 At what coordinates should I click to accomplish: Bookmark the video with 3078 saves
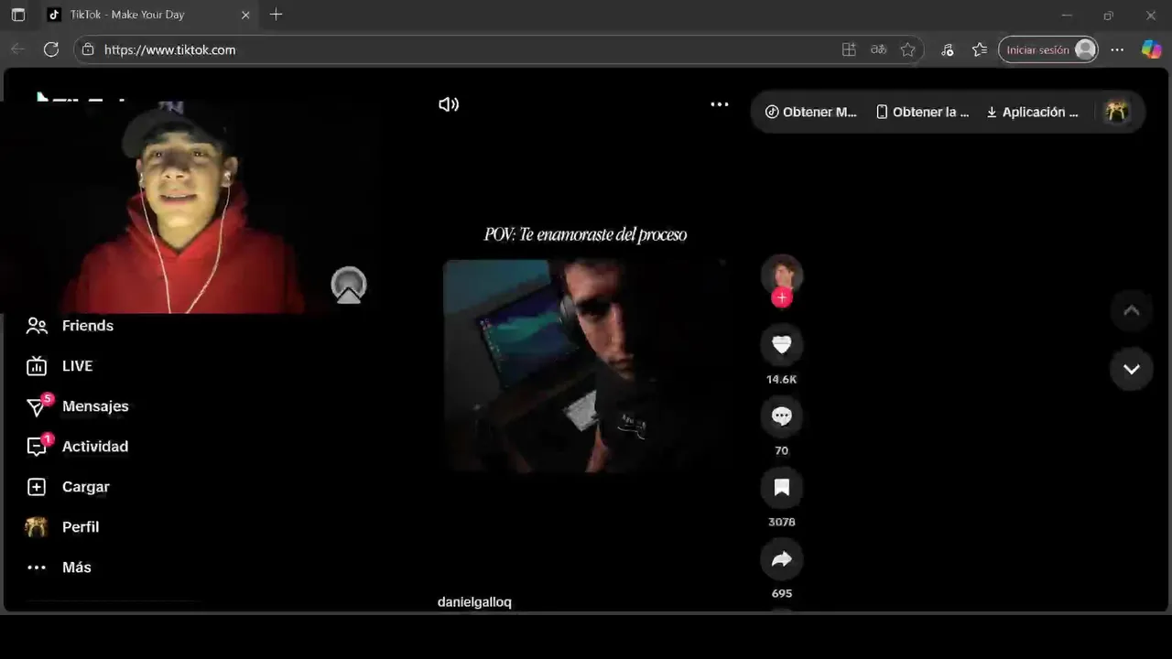(x=782, y=488)
